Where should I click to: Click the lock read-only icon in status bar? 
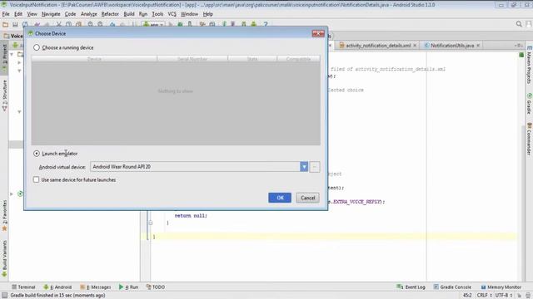tap(520, 296)
